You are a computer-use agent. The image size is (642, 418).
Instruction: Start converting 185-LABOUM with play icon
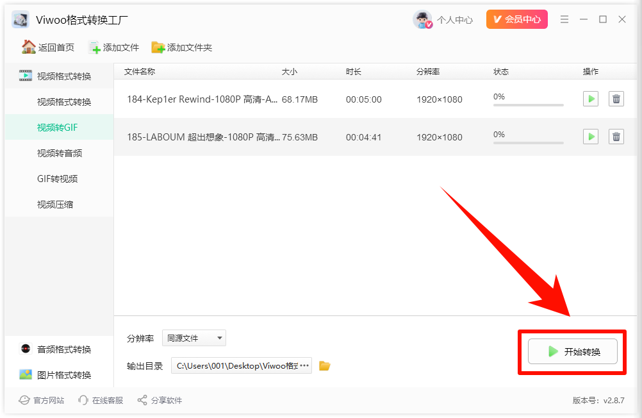click(x=590, y=137)
